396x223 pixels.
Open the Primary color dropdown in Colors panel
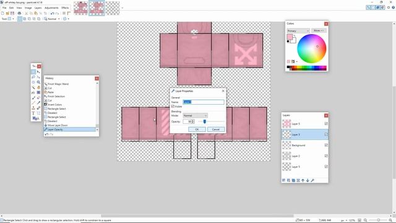298,31
